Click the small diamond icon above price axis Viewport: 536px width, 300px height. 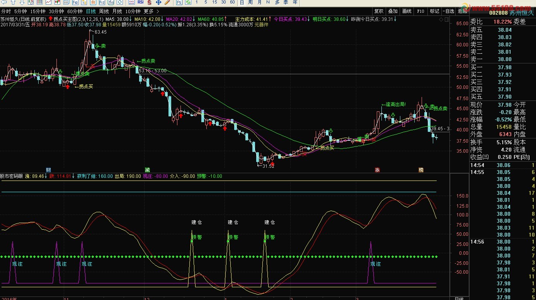click(x=441, y=19)
